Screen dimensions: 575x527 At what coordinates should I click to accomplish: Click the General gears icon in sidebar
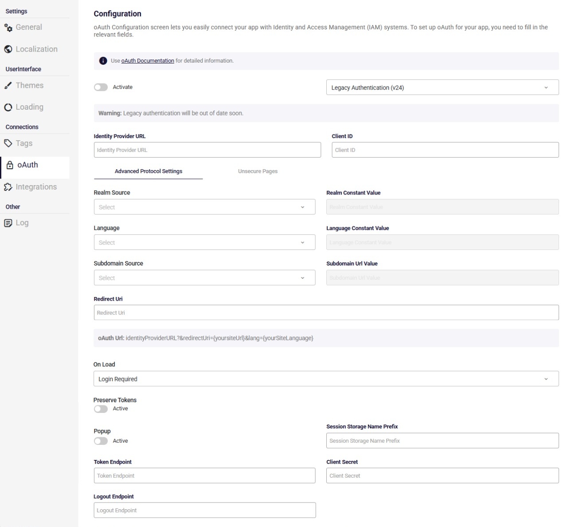(8, 28)
